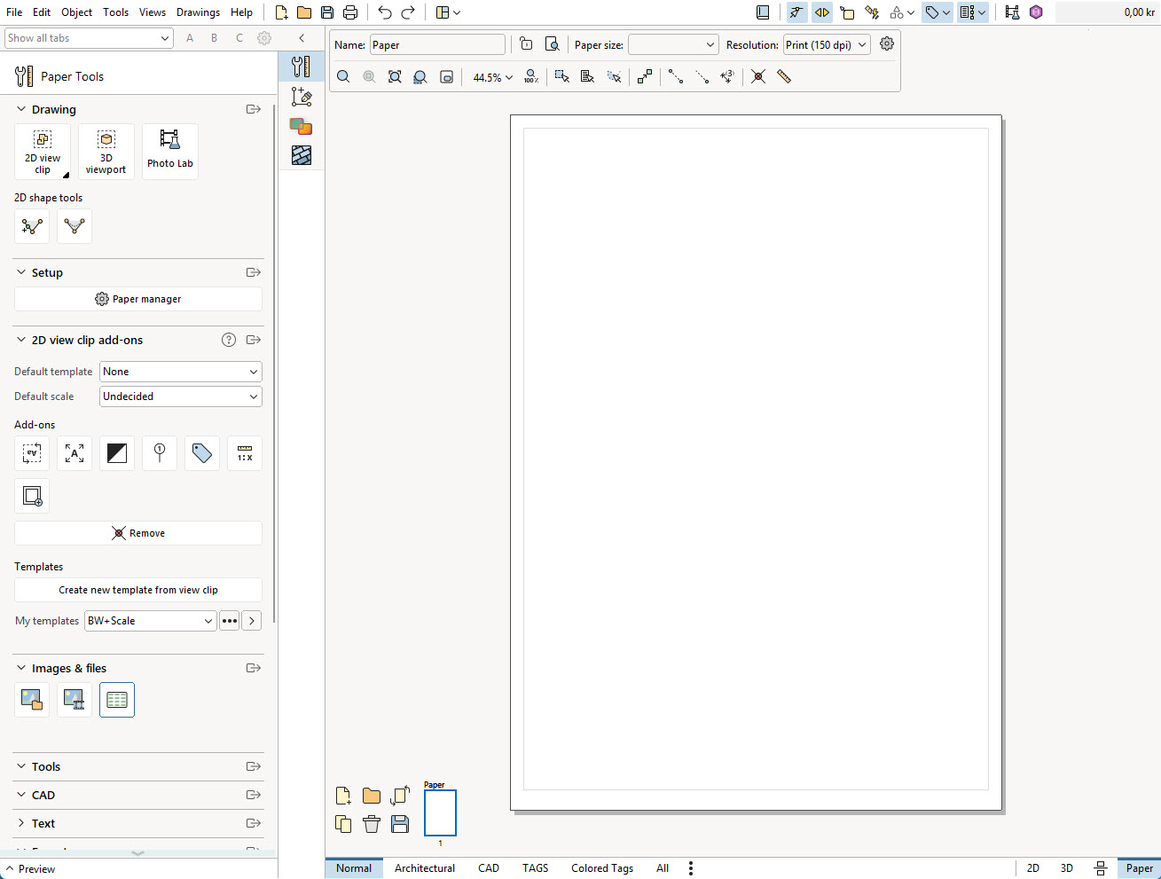
Task: Open the Views menu
Action: pos(153,12)
